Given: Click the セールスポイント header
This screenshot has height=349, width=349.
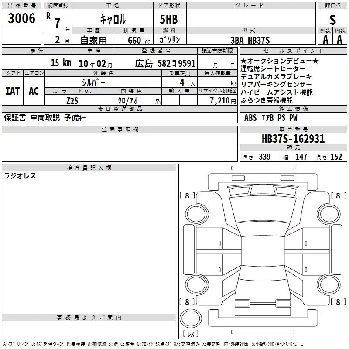Looking at the screenshot, I should coord(293,51).
